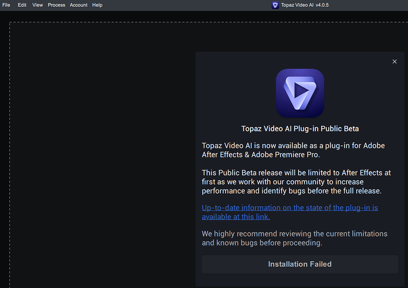Open the Account menu

[78, 5]
